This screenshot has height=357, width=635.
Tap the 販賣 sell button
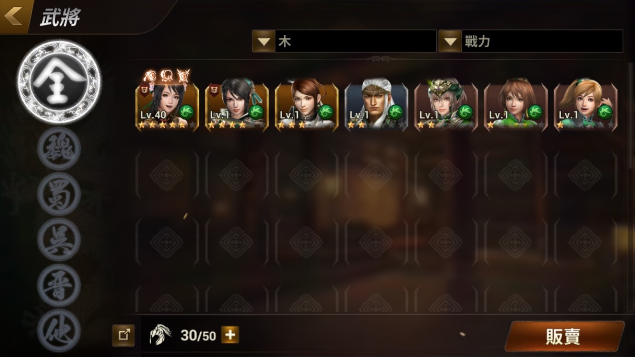click(564, 337)
